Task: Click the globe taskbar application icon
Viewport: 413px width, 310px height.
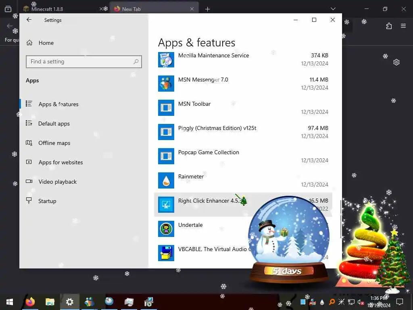Action: (109, 302)
